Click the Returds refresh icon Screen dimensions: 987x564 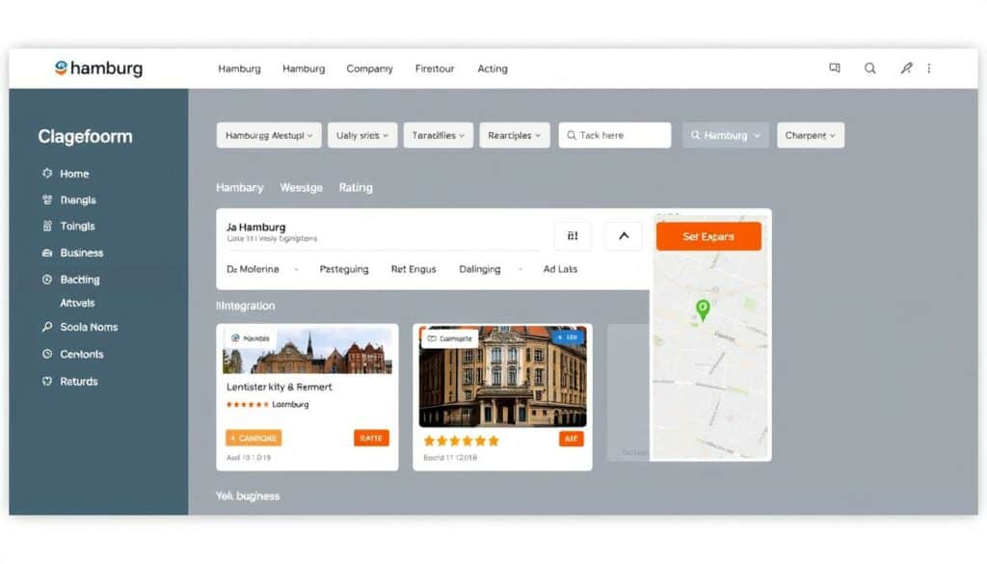tap(47, 381)
